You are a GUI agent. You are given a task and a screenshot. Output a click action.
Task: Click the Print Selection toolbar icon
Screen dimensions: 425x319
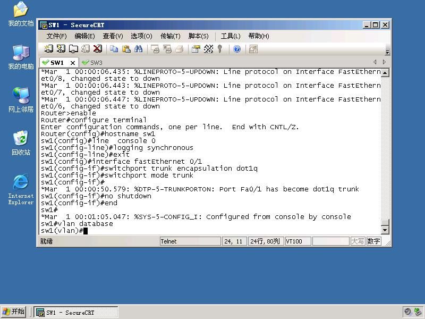pos(167,49)
